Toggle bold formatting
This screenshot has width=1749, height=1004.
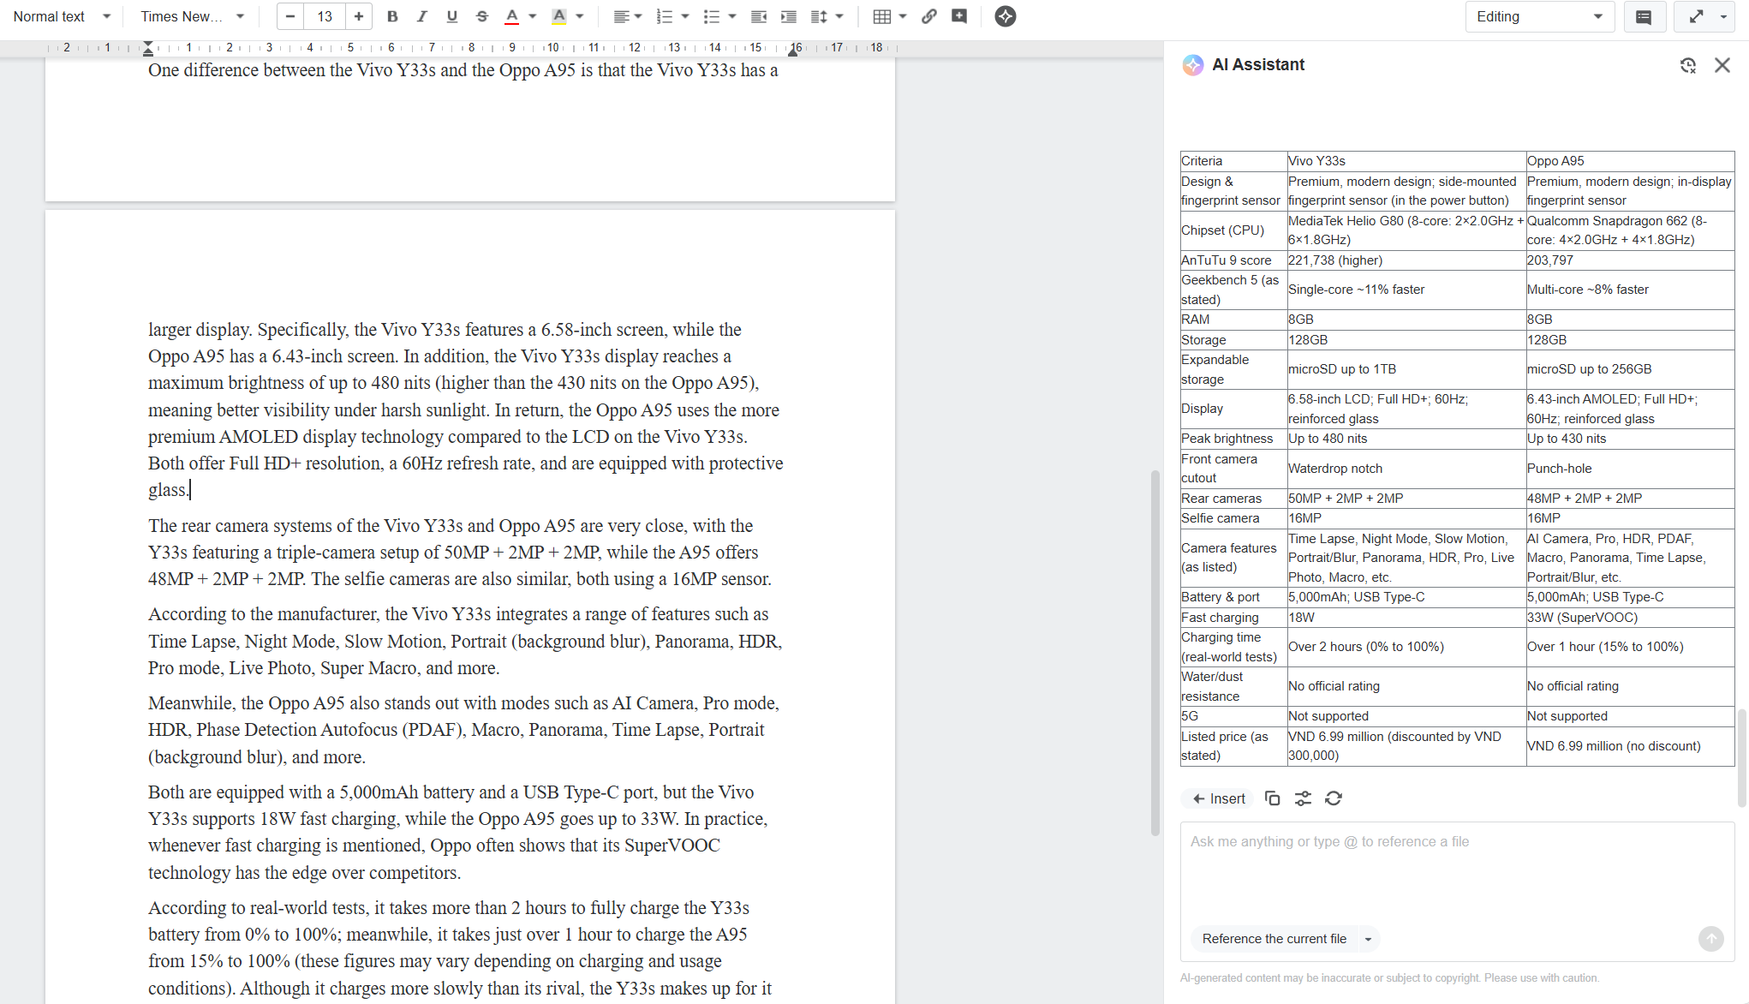coord(392,16)
